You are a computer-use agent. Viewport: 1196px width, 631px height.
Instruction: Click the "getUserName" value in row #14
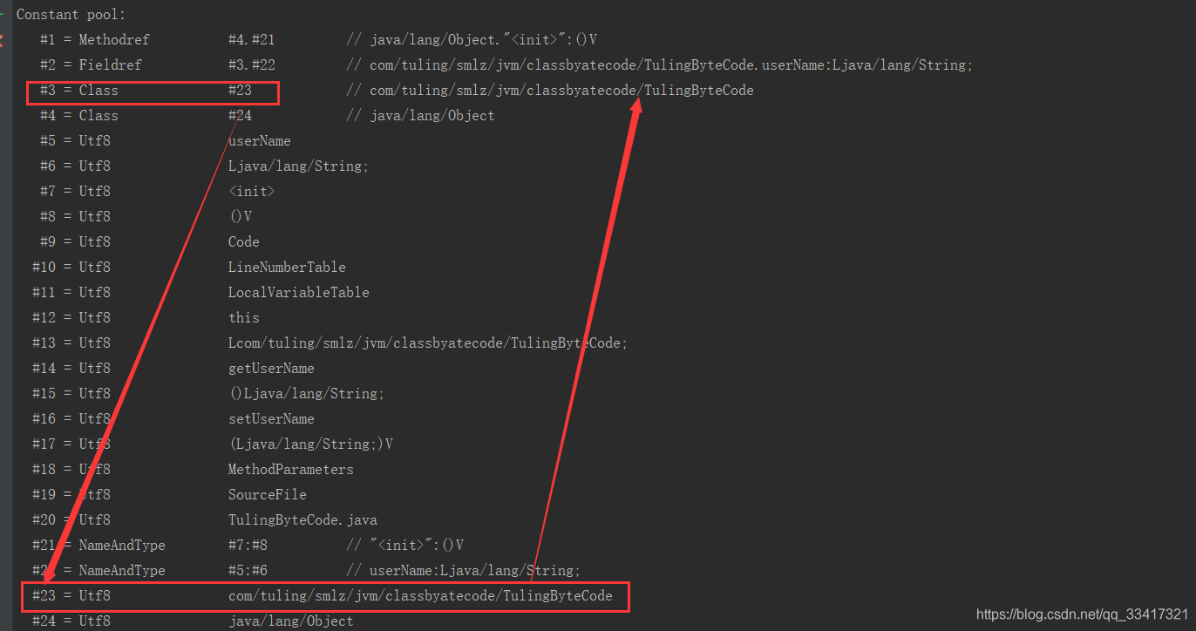(271, 369)
